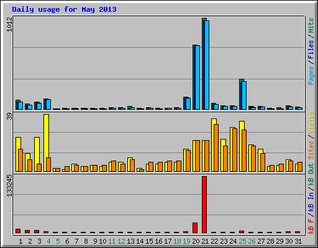The width and height of the screenshot is (318, 248).
Task: Select day 14 on the x-axis
Action: (140, 241)
